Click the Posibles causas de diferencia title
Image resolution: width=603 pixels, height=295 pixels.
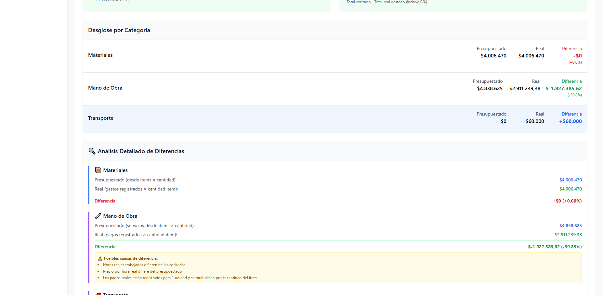pos(131,259)
